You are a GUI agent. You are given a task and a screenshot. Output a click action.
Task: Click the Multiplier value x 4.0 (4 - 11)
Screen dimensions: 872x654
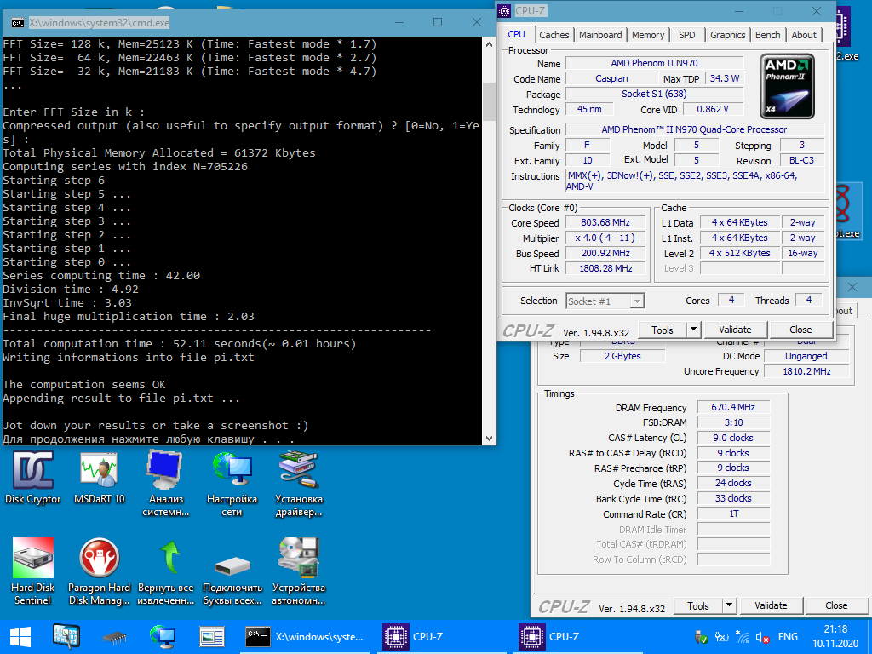pos(605,238)
